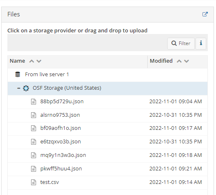
Task: Sort Modified column ascending
Action: coord(179,61)
